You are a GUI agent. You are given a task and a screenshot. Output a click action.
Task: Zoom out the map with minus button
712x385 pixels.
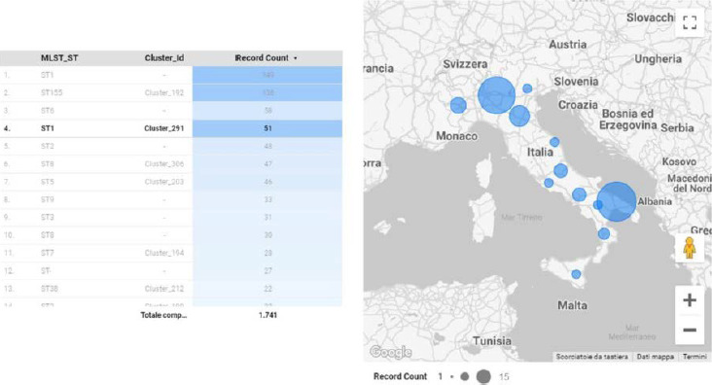[x=690, y=330]
